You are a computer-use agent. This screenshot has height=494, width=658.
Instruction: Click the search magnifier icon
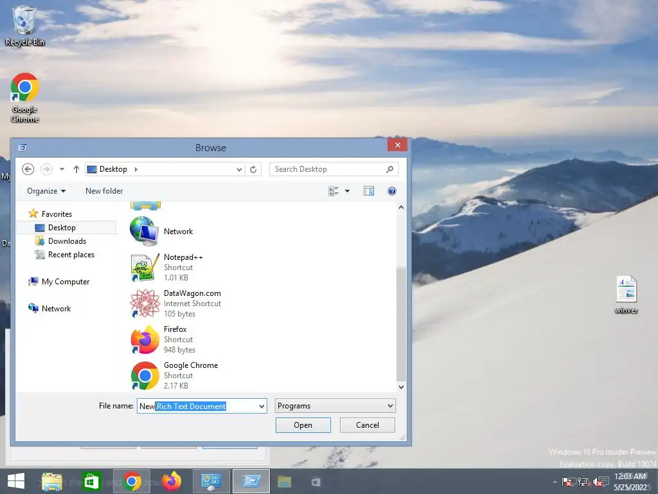coord(390,169)
